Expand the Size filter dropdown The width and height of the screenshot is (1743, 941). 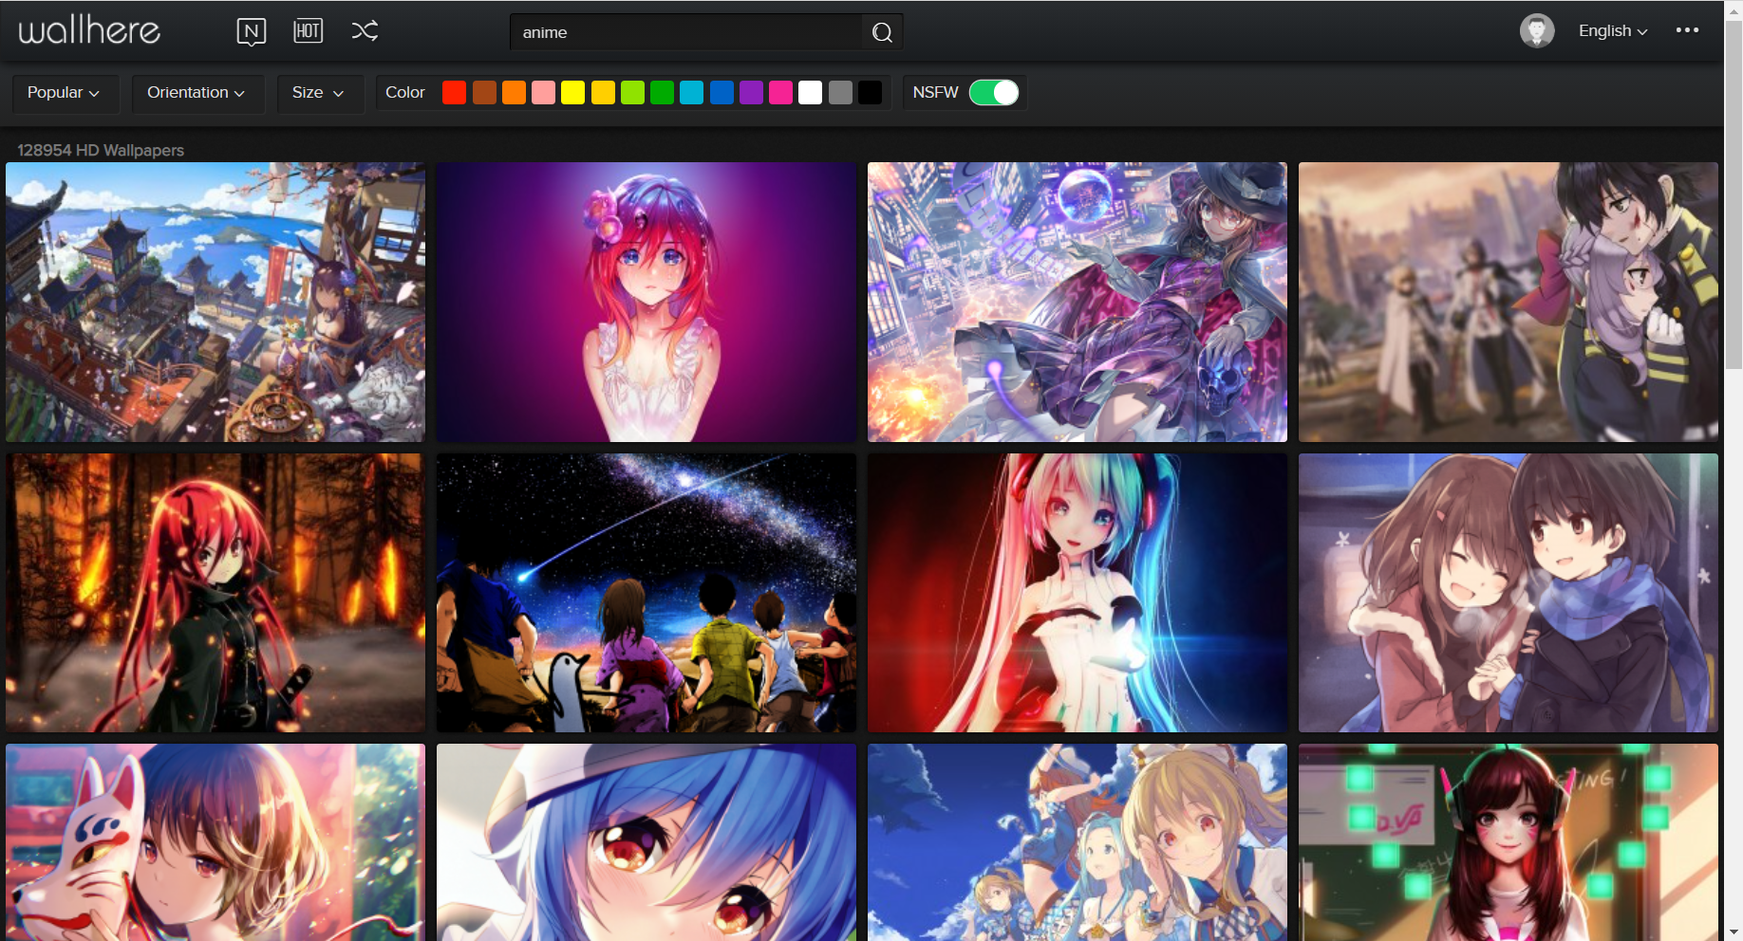(319, 93)
